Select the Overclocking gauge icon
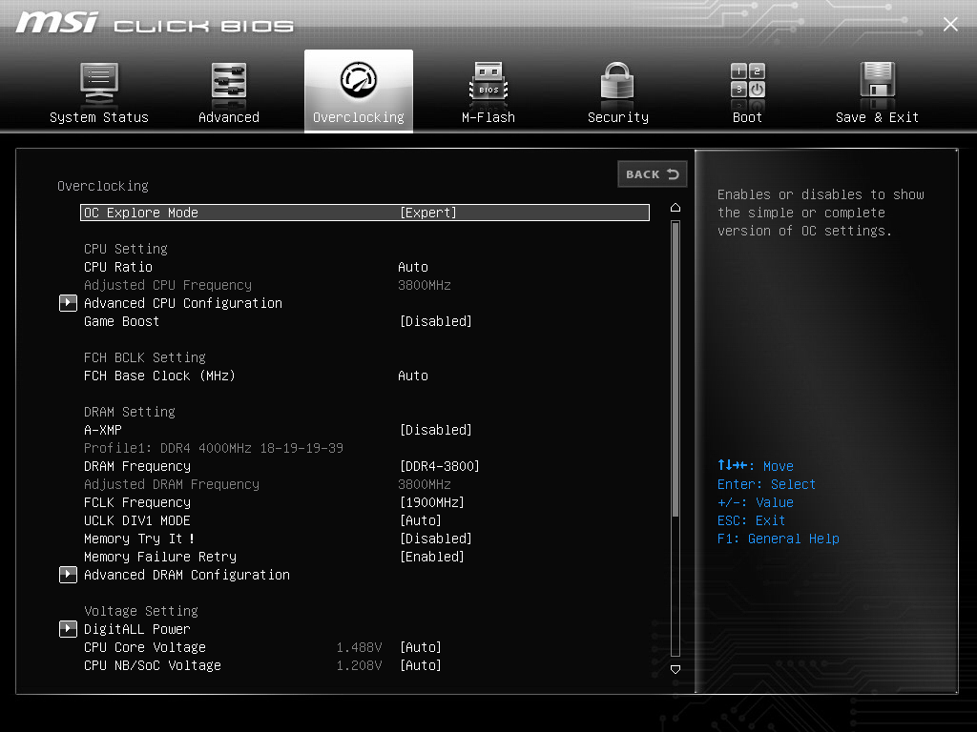 coord(359,80)
